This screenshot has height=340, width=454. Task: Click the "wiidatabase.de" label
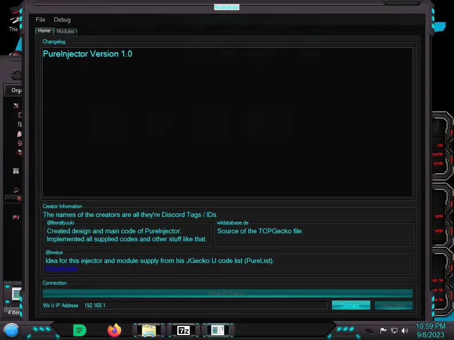pos(233,223)
